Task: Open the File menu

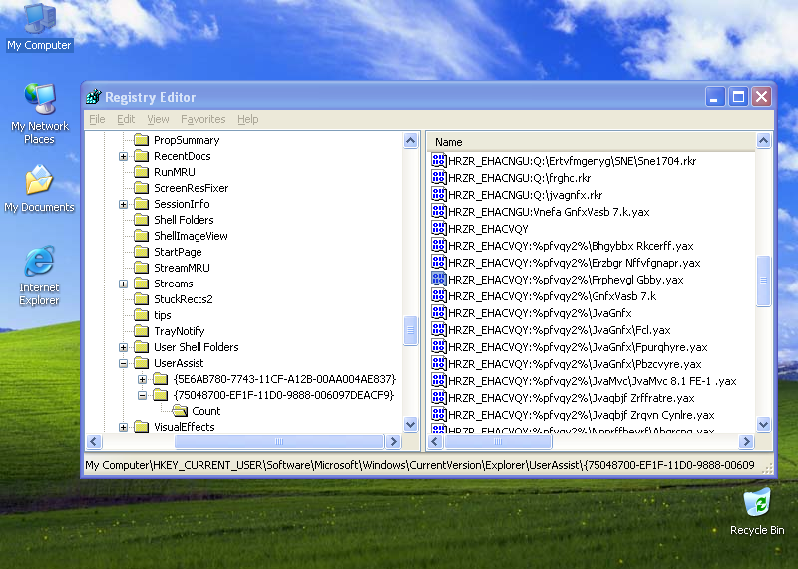Action: pos(97,119)
